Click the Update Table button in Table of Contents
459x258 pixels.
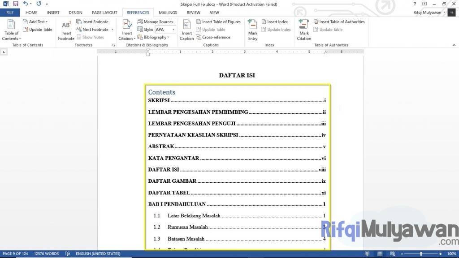38,30
